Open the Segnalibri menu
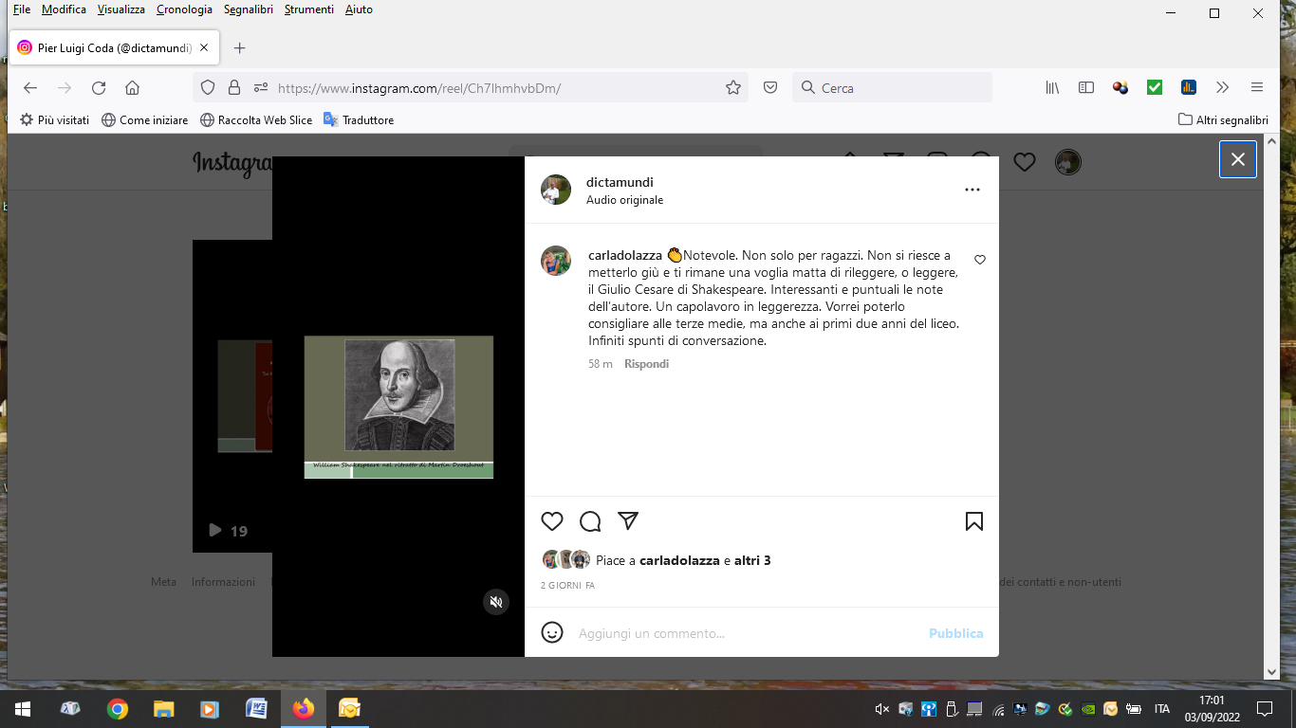 coord(249,9)
